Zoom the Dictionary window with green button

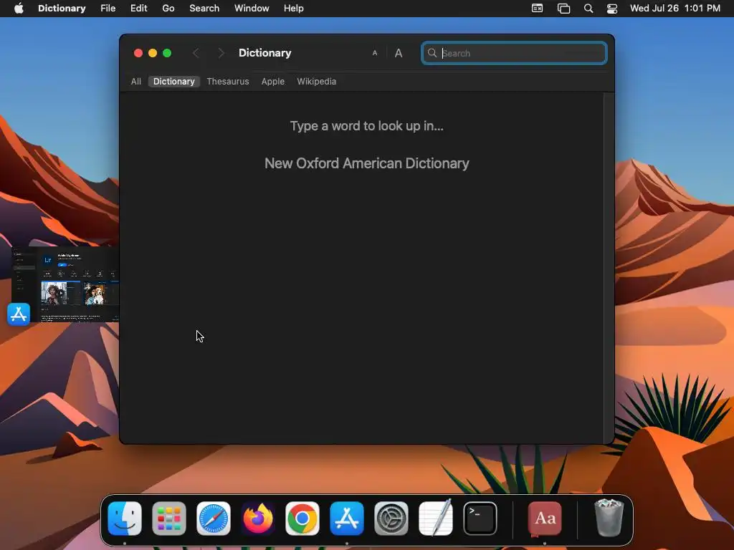(167, 53)
